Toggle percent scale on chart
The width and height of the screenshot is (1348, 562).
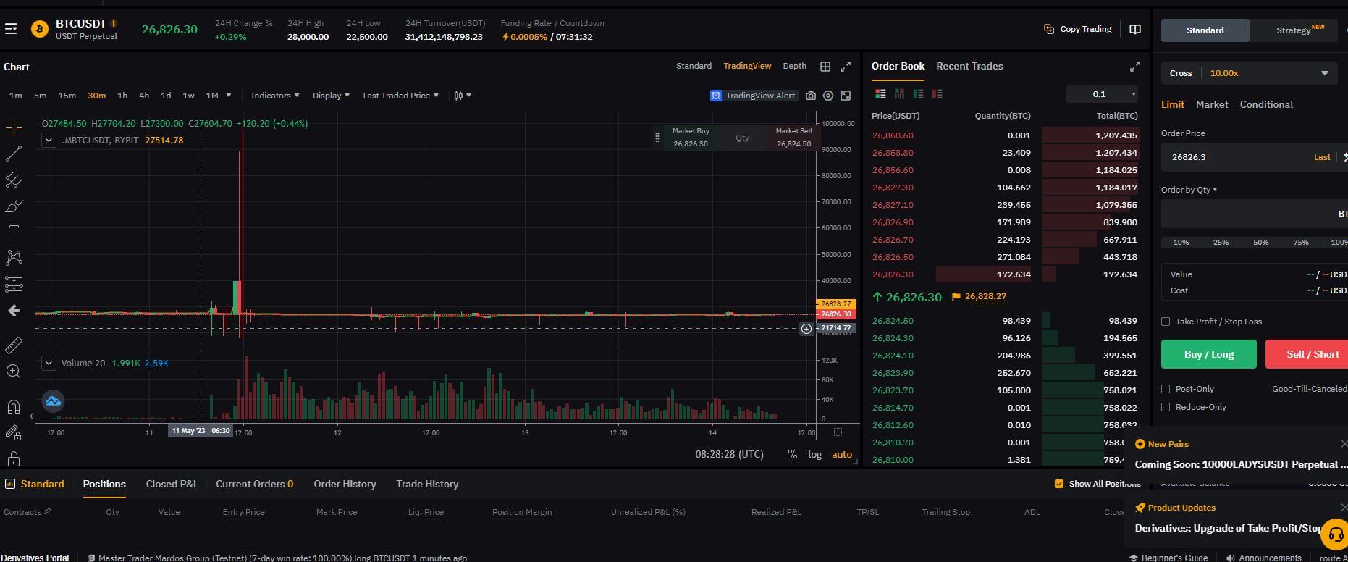793,454
